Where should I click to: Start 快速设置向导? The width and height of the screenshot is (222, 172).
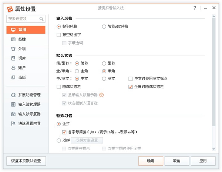pos(26,123)
